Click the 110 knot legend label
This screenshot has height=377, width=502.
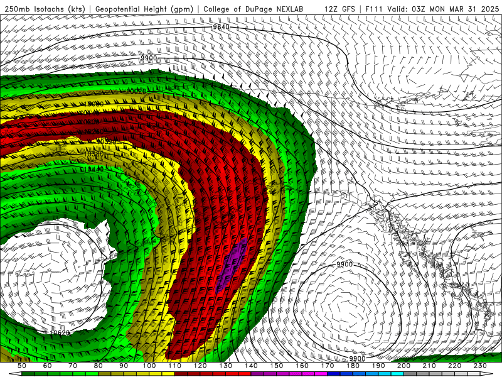[174, 366]
